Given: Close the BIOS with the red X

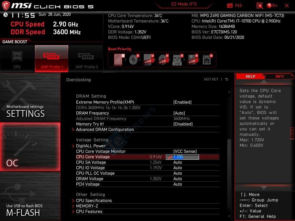Looking at the screenshot, I should (x=287, y=6).
